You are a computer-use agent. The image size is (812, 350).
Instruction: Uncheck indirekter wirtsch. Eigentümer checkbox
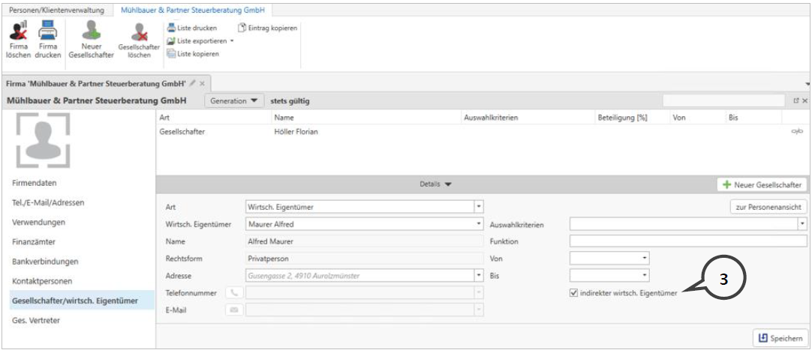pyautogui.click(x=574, y=293)
